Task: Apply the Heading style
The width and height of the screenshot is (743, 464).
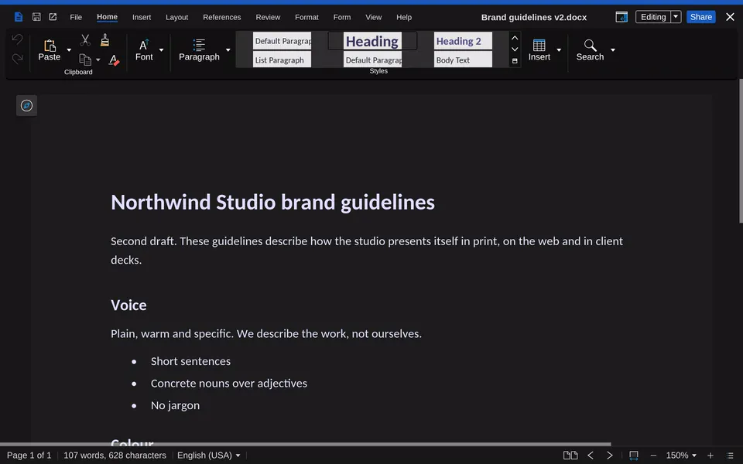Action: [372, 41]
